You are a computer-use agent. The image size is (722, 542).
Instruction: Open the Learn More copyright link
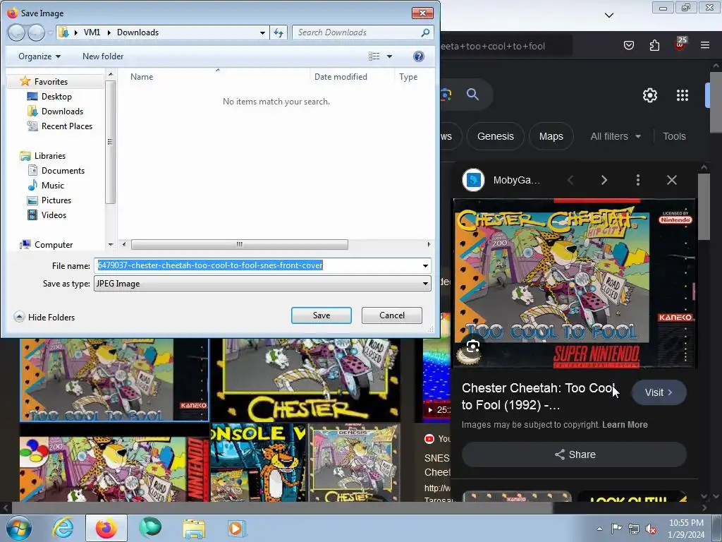(625, 424)
